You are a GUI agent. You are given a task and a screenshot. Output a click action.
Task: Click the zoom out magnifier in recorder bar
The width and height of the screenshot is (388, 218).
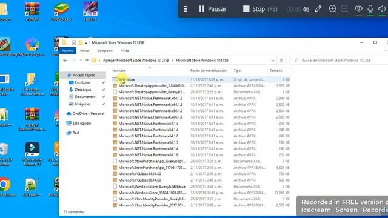coord(344,9)
